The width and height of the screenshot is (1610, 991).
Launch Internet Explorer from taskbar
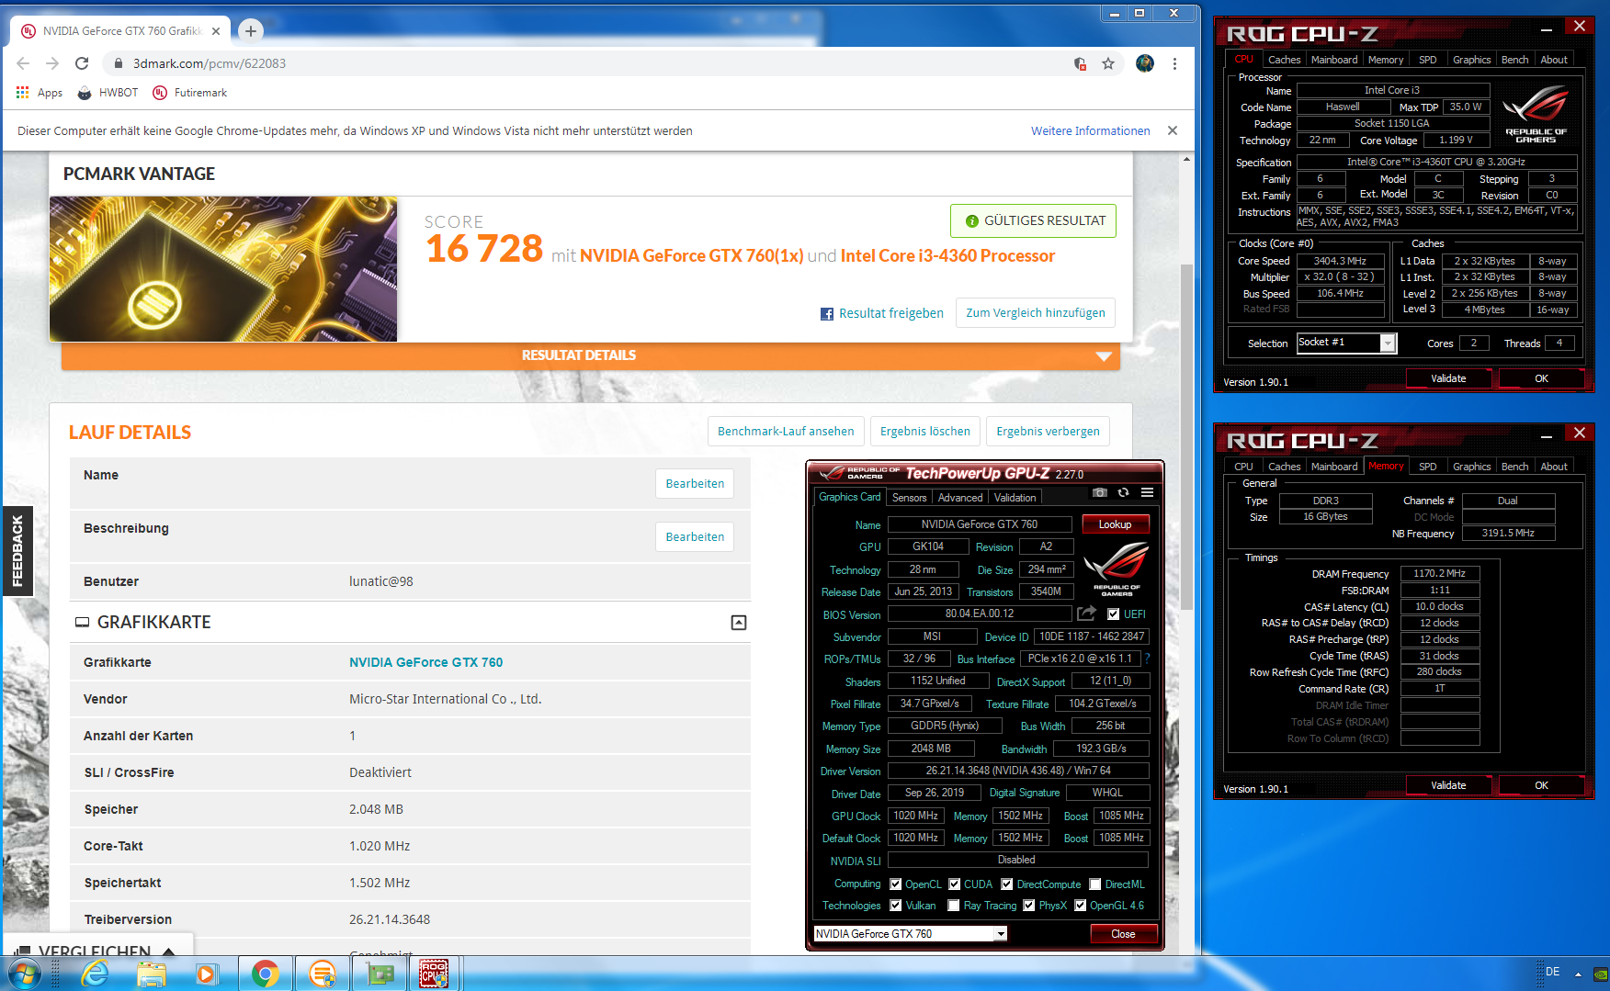(x=95, y=974)
